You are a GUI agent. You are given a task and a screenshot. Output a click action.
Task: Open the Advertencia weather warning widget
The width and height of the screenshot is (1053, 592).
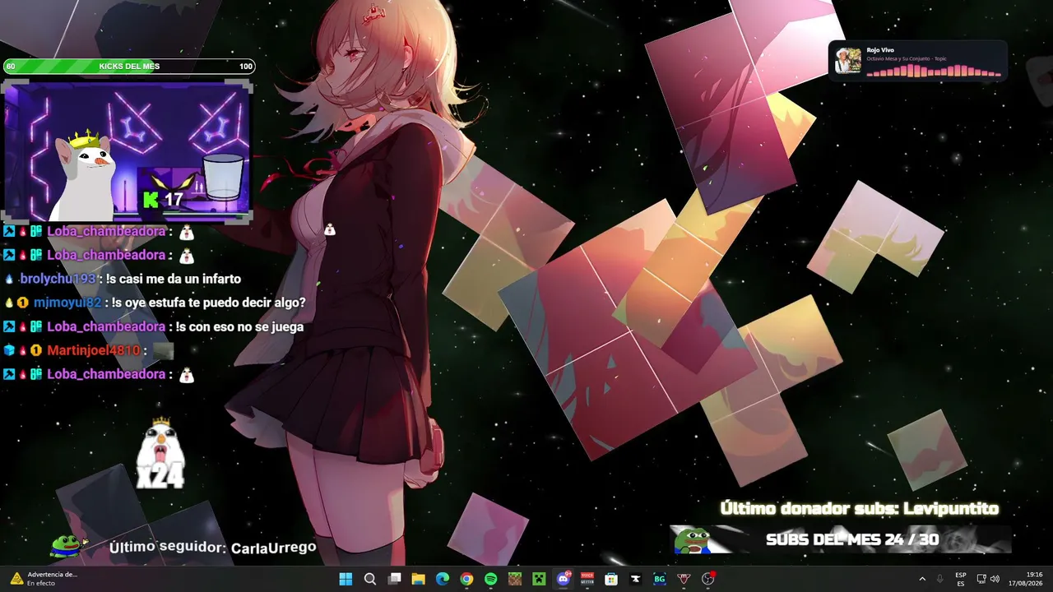(44, 579)
